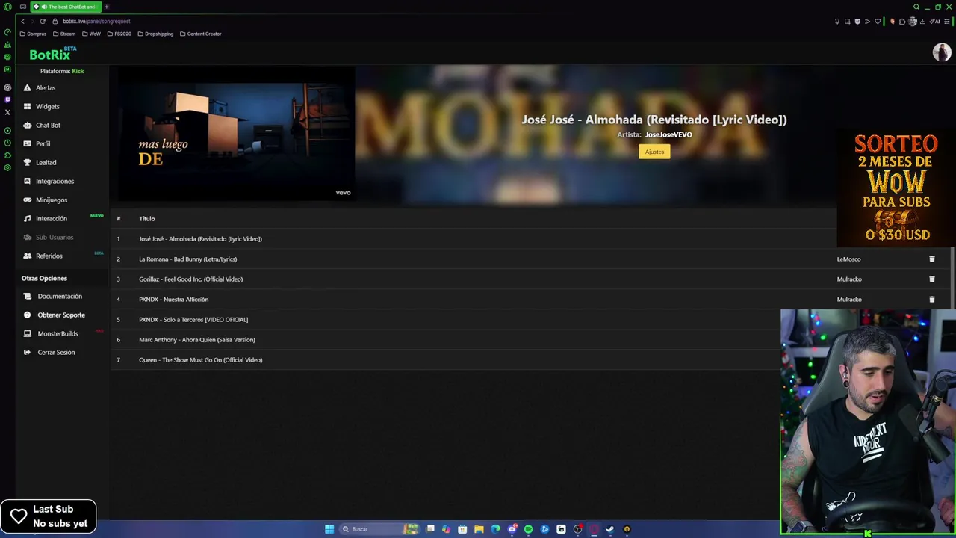This screenshot has height=538, width=956.
Task: Open the Stream bookmarks folder
Action: [64, 34]
